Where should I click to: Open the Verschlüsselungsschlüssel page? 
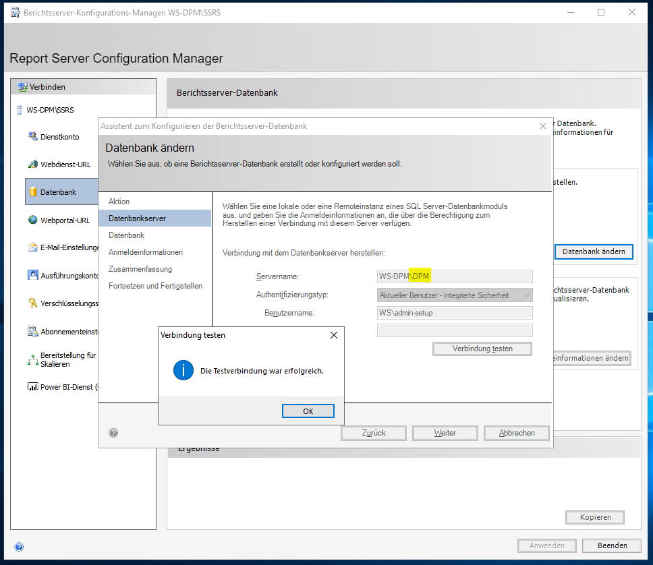[x=69, y=303]
